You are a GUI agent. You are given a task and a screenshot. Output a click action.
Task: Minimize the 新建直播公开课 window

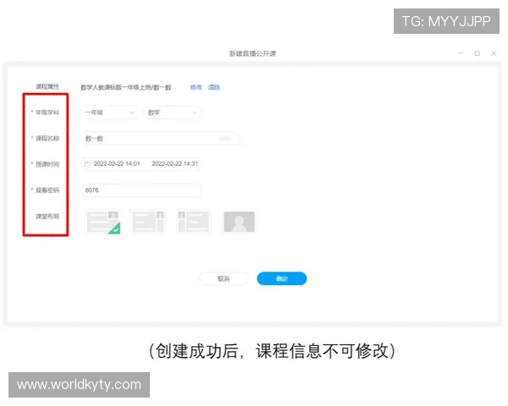click(461, 53)
